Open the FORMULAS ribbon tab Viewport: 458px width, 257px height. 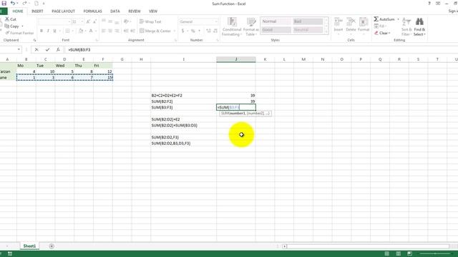tap(92, 11)
